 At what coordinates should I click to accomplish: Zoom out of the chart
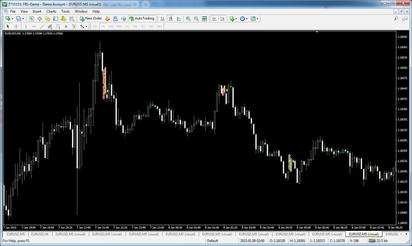(196, 19)
